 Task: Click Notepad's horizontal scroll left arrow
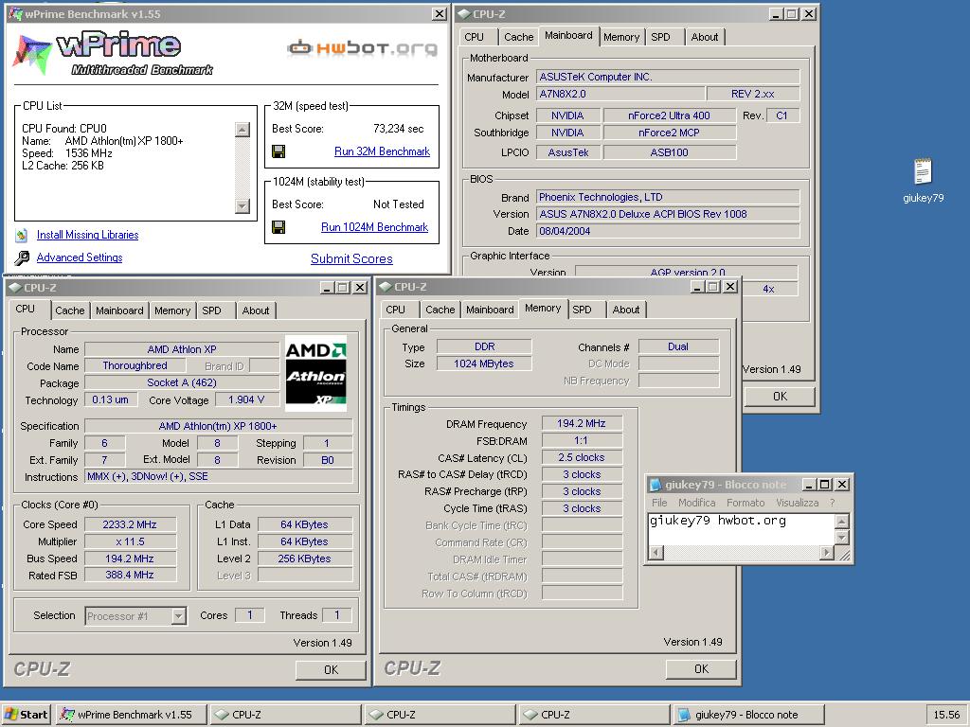click(x=657, y=553)
